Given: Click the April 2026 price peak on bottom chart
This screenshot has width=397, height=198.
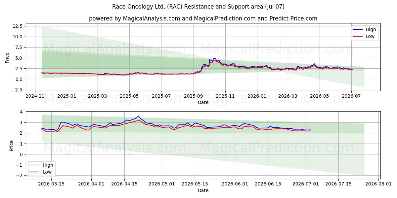Looking at the screenshot, I should (138, 116).
